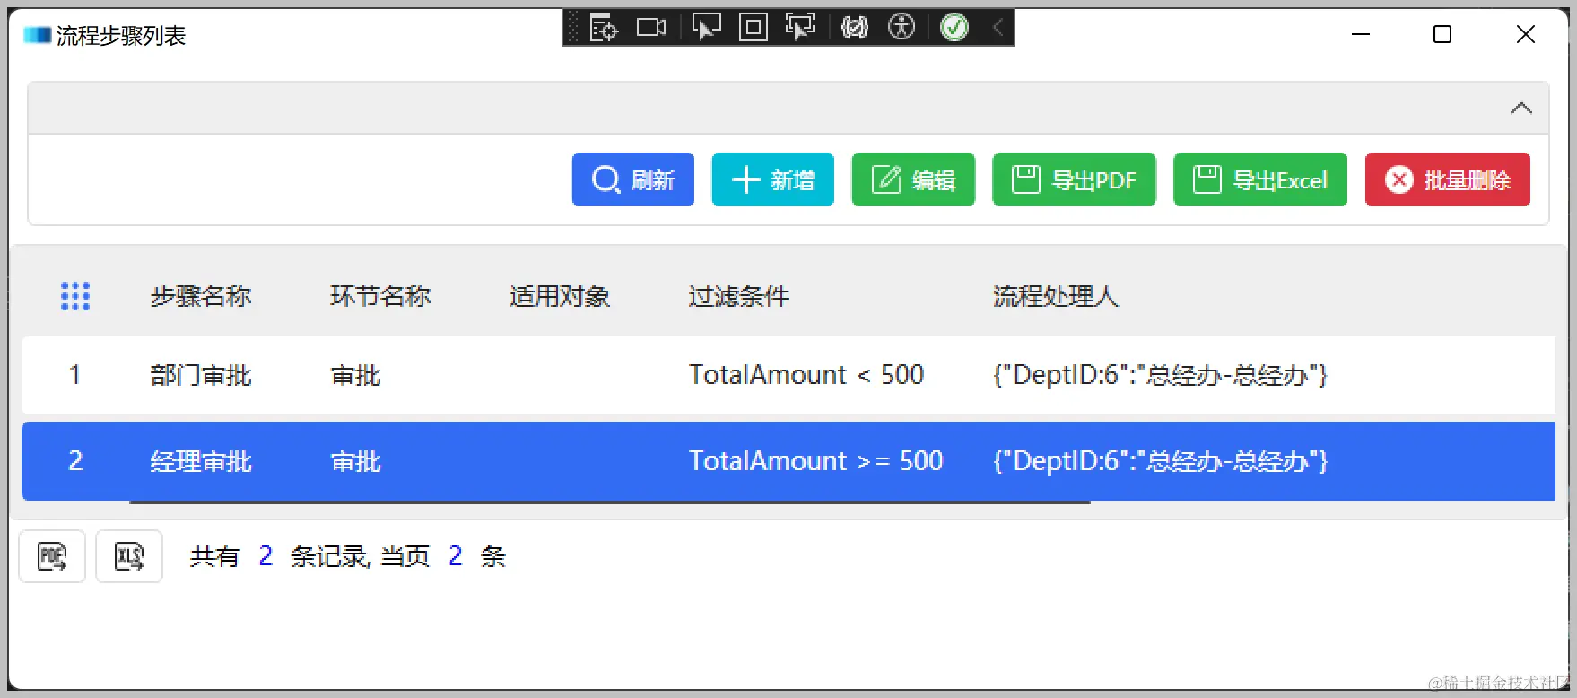Maximize the 流程步骤列表 window
The image size is (1577, 698).
coord(1442,34)
